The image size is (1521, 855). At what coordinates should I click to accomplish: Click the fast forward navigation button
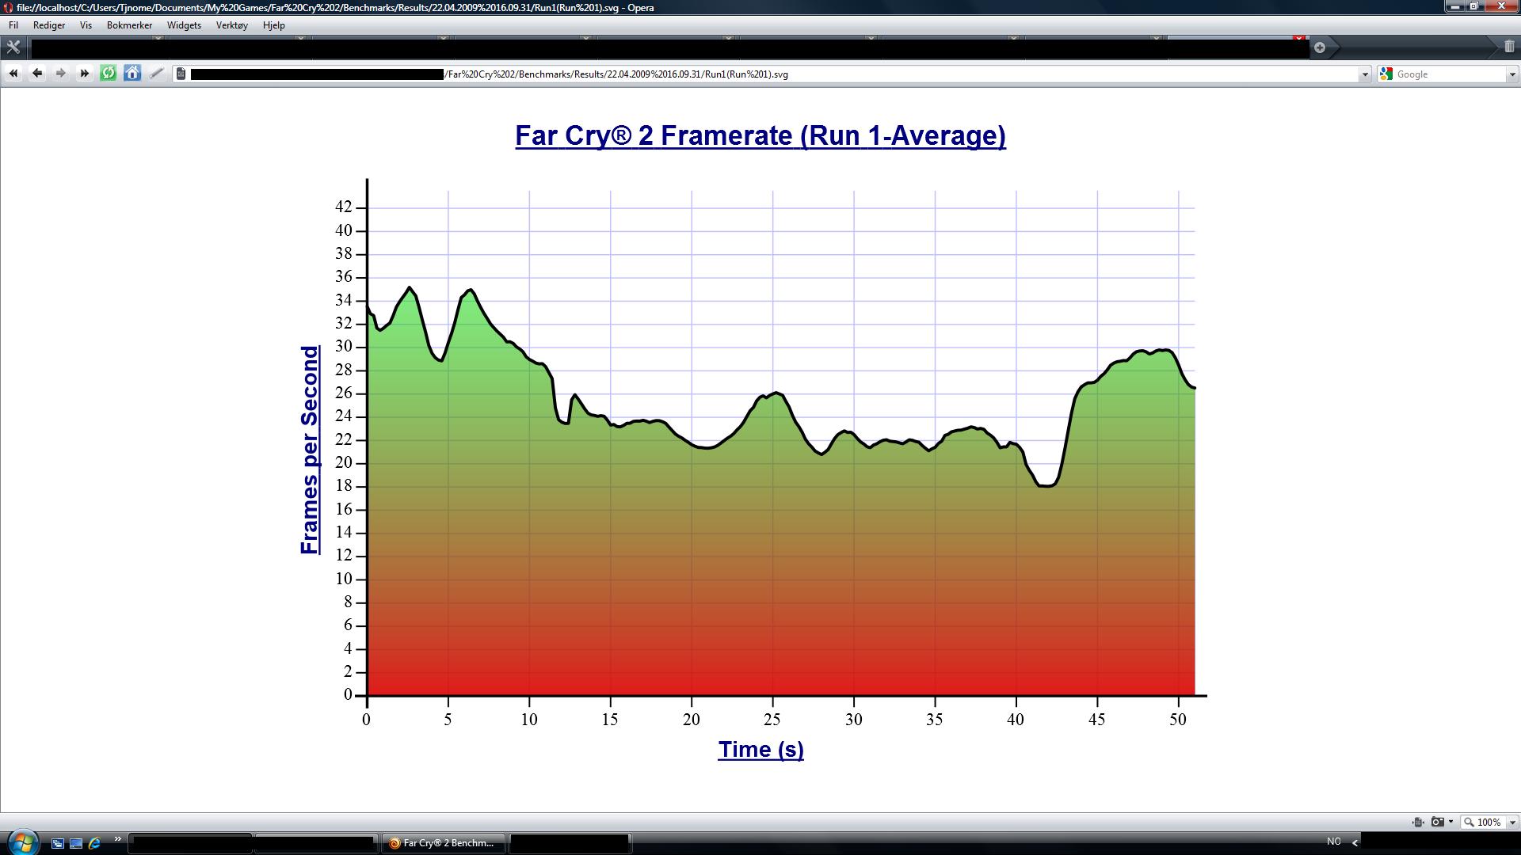click(85, 74)
